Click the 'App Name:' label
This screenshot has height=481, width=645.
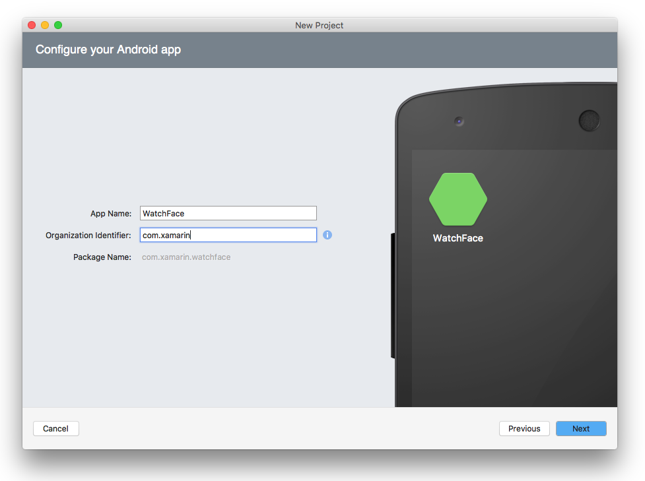[111, 213]
